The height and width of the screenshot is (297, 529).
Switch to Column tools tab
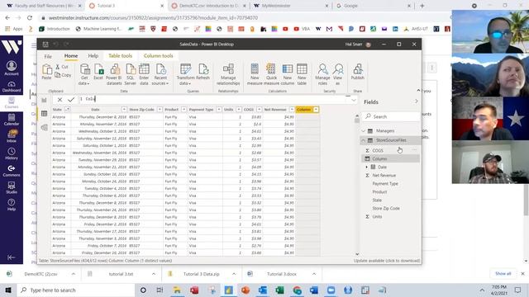click(x=158, y=56)
